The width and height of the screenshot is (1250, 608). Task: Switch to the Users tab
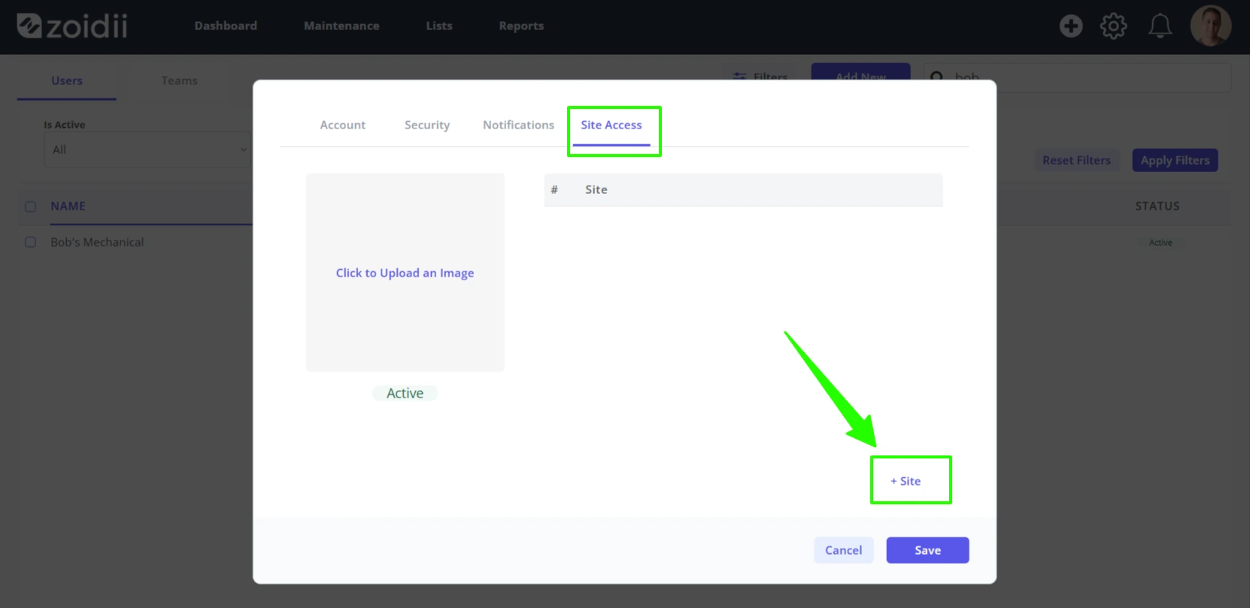(67, 80)
